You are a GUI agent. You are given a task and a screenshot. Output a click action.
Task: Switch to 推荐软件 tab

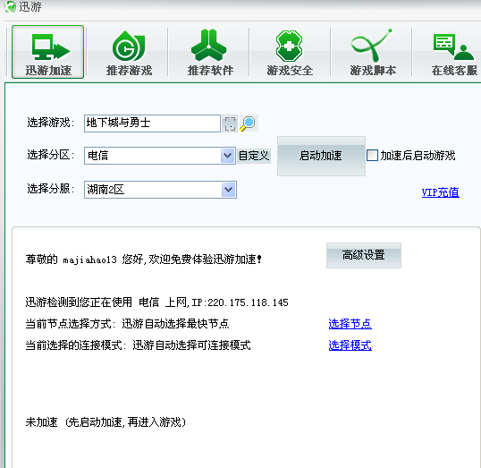(210, 53)
